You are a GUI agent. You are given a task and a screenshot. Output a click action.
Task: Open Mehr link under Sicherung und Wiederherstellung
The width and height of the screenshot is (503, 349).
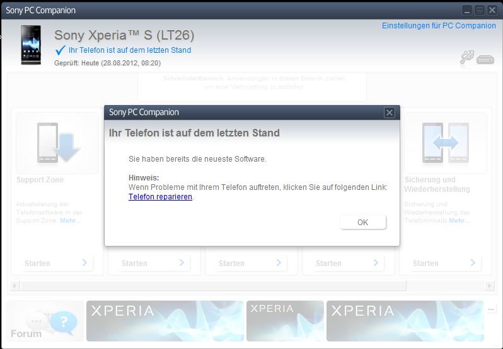click(x=460, y=221)
